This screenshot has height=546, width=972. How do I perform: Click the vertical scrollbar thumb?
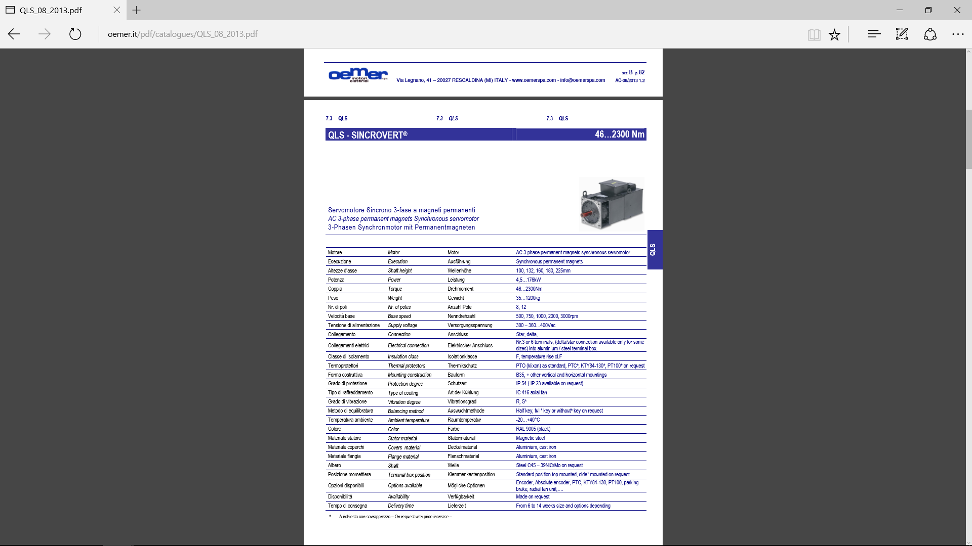click(968, 139)
